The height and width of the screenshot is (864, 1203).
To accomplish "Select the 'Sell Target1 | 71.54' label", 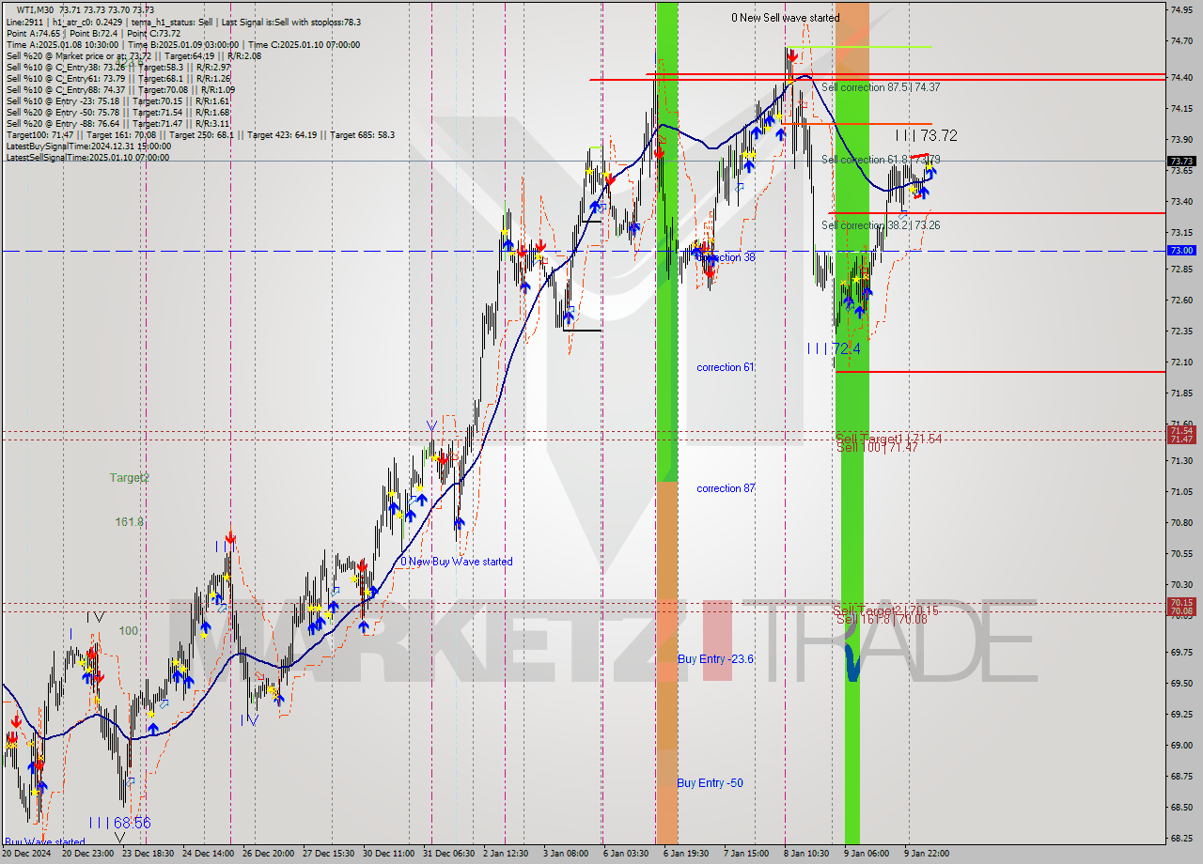I will pos(889,439).
